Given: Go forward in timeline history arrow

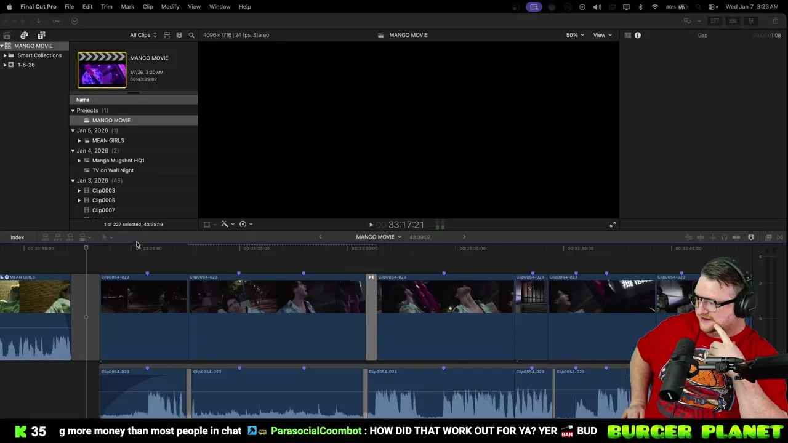Looking at the screenshot, I should (464, 237).
